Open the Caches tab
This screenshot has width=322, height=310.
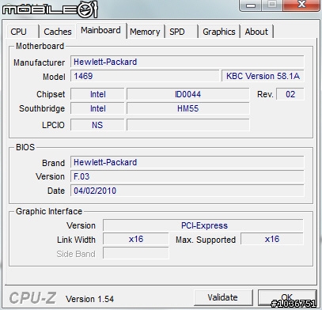[58, 32]
